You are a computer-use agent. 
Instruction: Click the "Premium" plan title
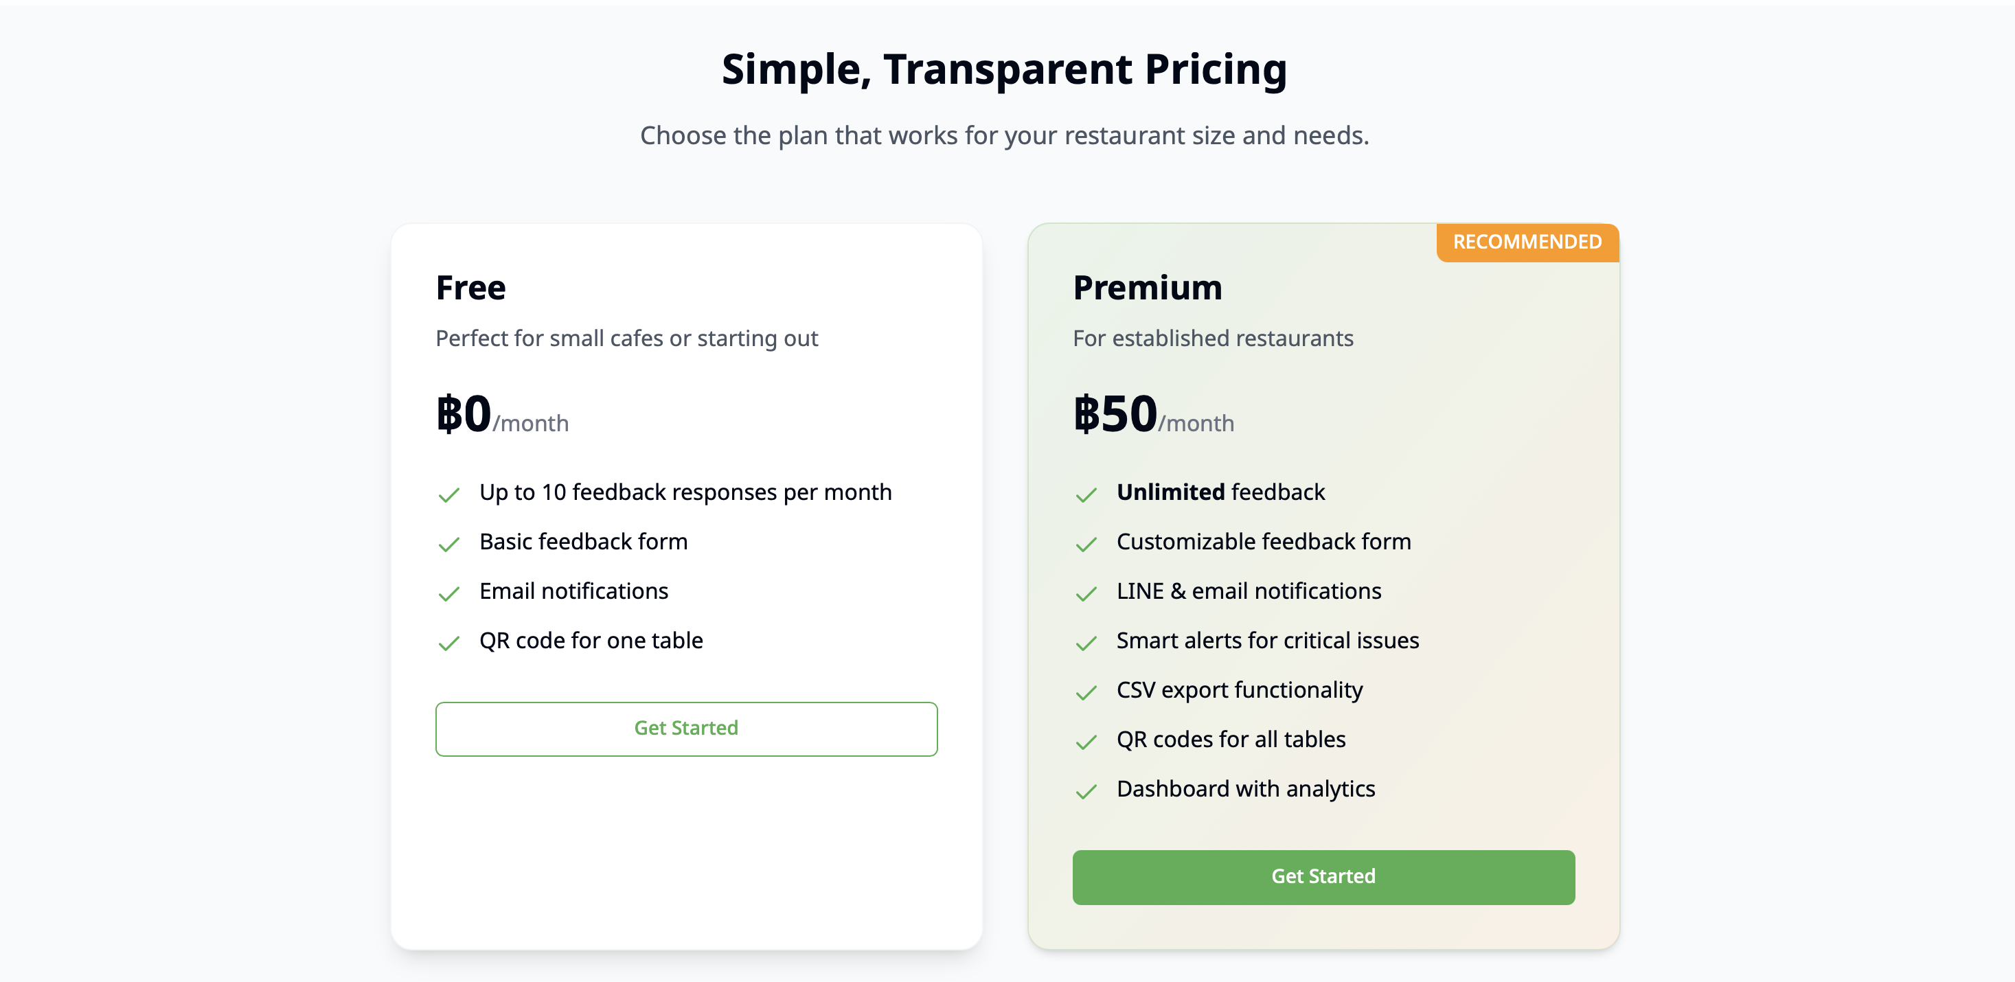[x=1147, y=287]
